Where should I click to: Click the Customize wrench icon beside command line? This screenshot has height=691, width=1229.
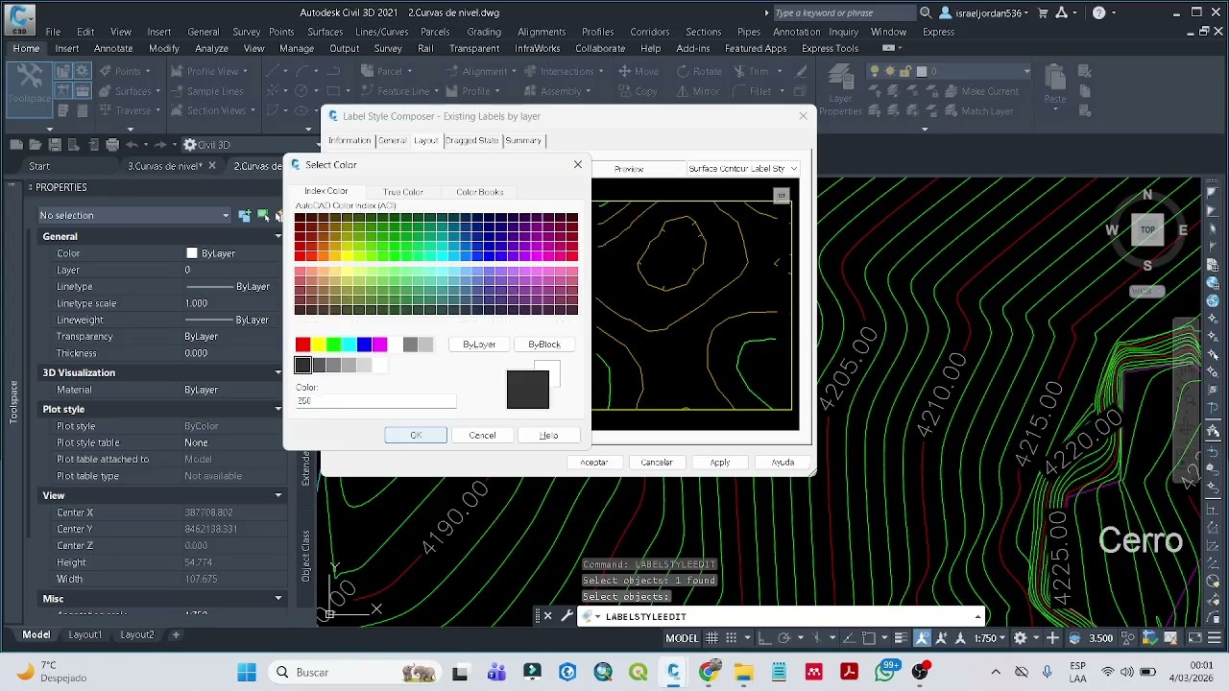(x=566, y=616)
